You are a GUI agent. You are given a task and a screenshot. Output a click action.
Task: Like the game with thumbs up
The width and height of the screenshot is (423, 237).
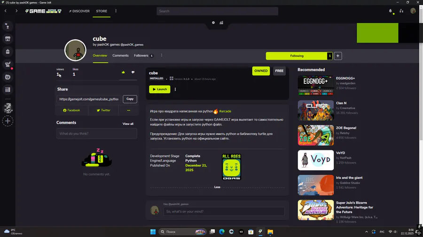(123, 72)
